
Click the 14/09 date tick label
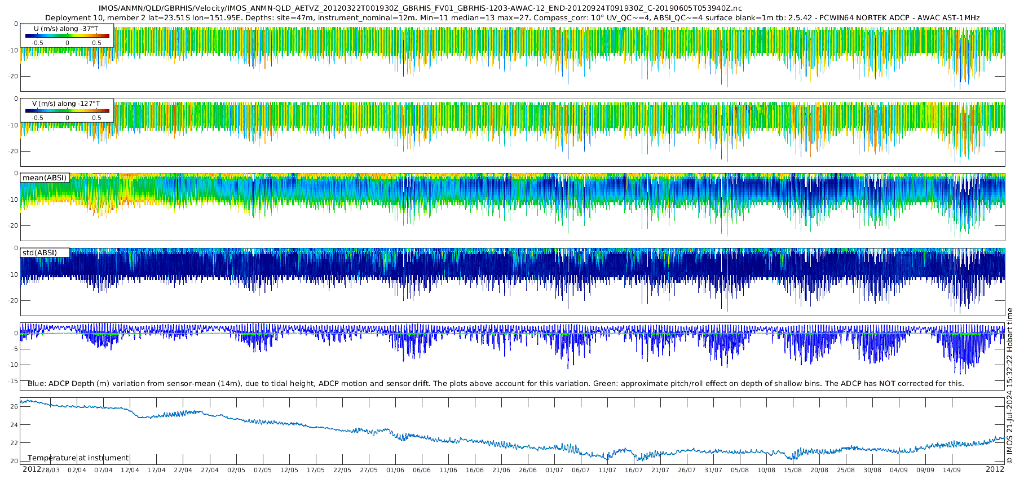[x=951, y=470]
